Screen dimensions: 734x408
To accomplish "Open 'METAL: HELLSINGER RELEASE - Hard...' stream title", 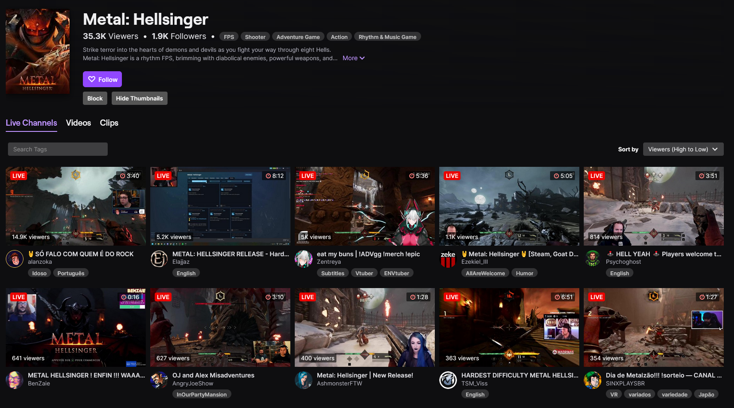I will pos(230,254).
